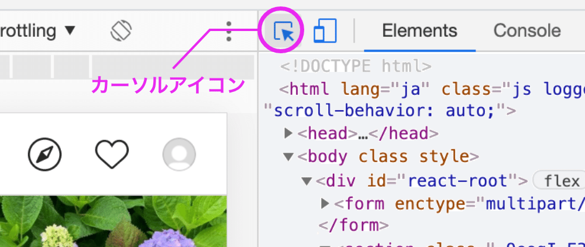
Task: Select the body class style element
Action: pos(388,157)
